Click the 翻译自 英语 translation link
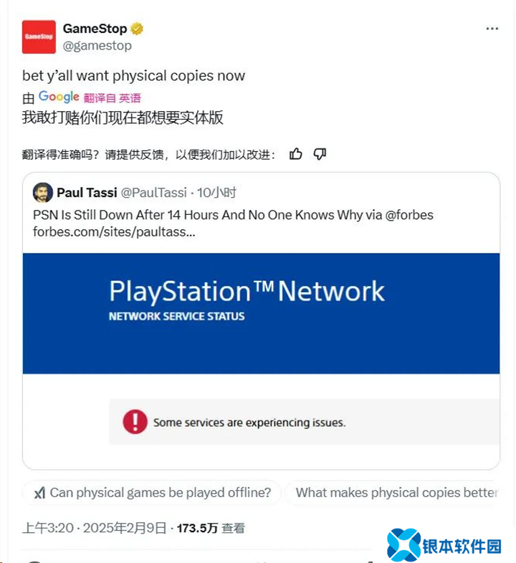516x563 pixels. (x=112, y=98)
